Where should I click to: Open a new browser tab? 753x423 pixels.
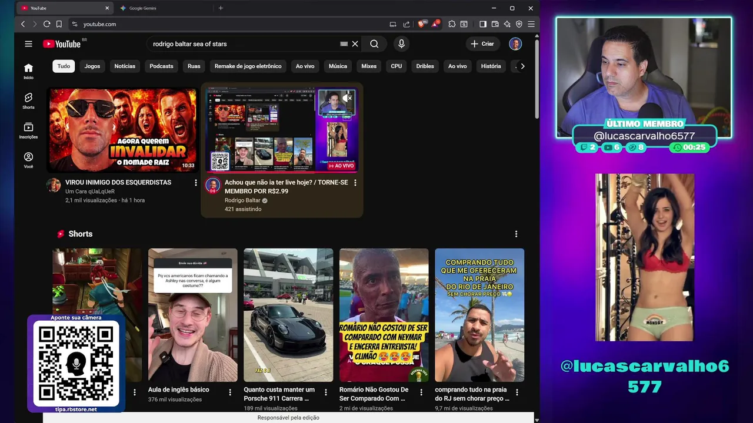pos(221,8)
